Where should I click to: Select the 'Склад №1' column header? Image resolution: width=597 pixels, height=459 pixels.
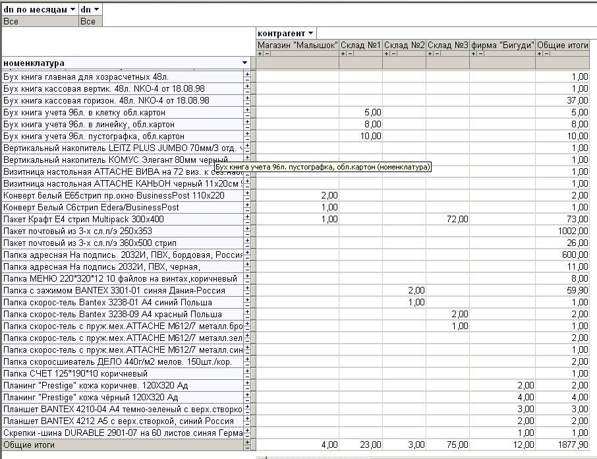360,45
